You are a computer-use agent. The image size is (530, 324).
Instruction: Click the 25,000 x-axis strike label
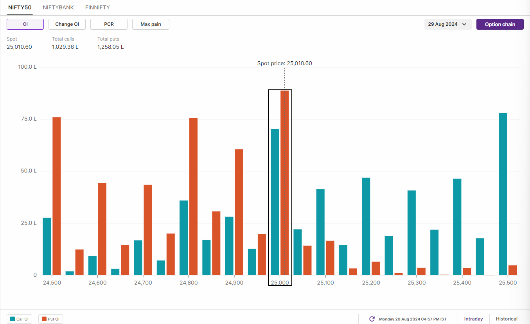280,282
